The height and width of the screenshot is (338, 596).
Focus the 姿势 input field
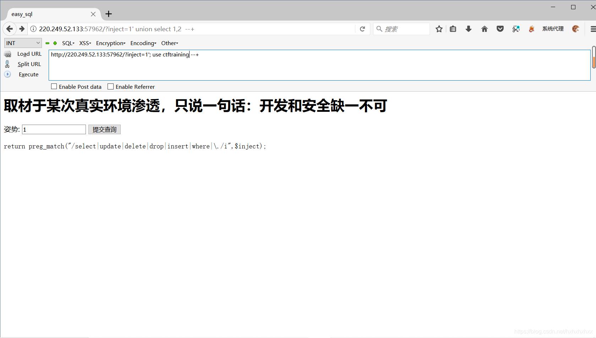54,130
